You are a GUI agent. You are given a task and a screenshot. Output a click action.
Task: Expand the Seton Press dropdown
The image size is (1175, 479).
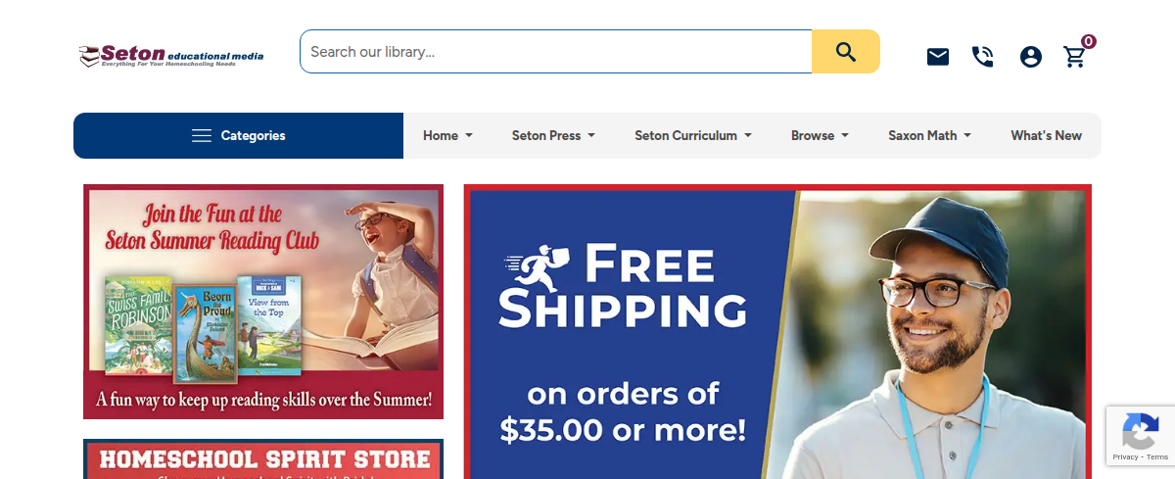click(x=553, y=135)
